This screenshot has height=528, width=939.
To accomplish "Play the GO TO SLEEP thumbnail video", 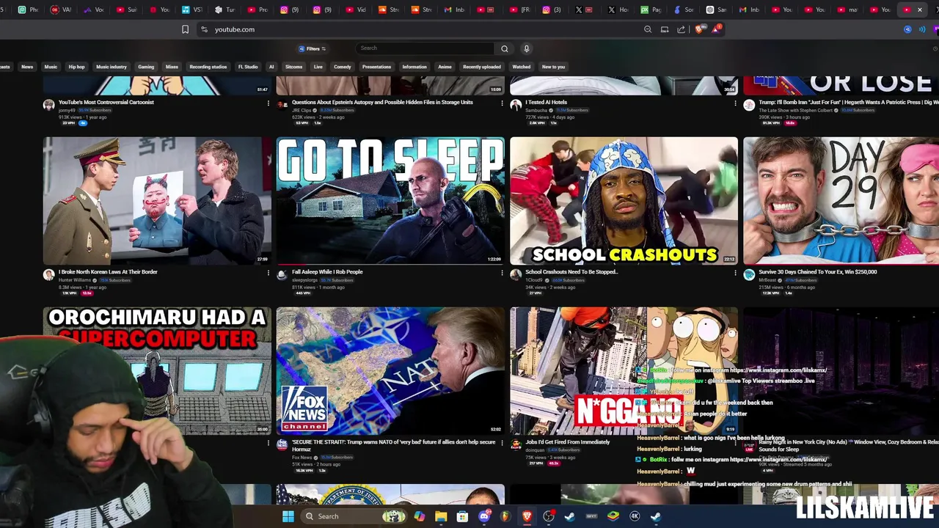I will click(x=390, y=200).
